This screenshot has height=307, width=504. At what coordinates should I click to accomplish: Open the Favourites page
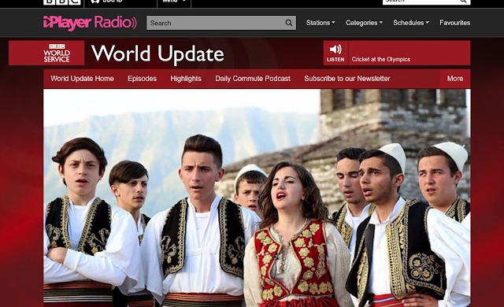[x=455, y=23]
